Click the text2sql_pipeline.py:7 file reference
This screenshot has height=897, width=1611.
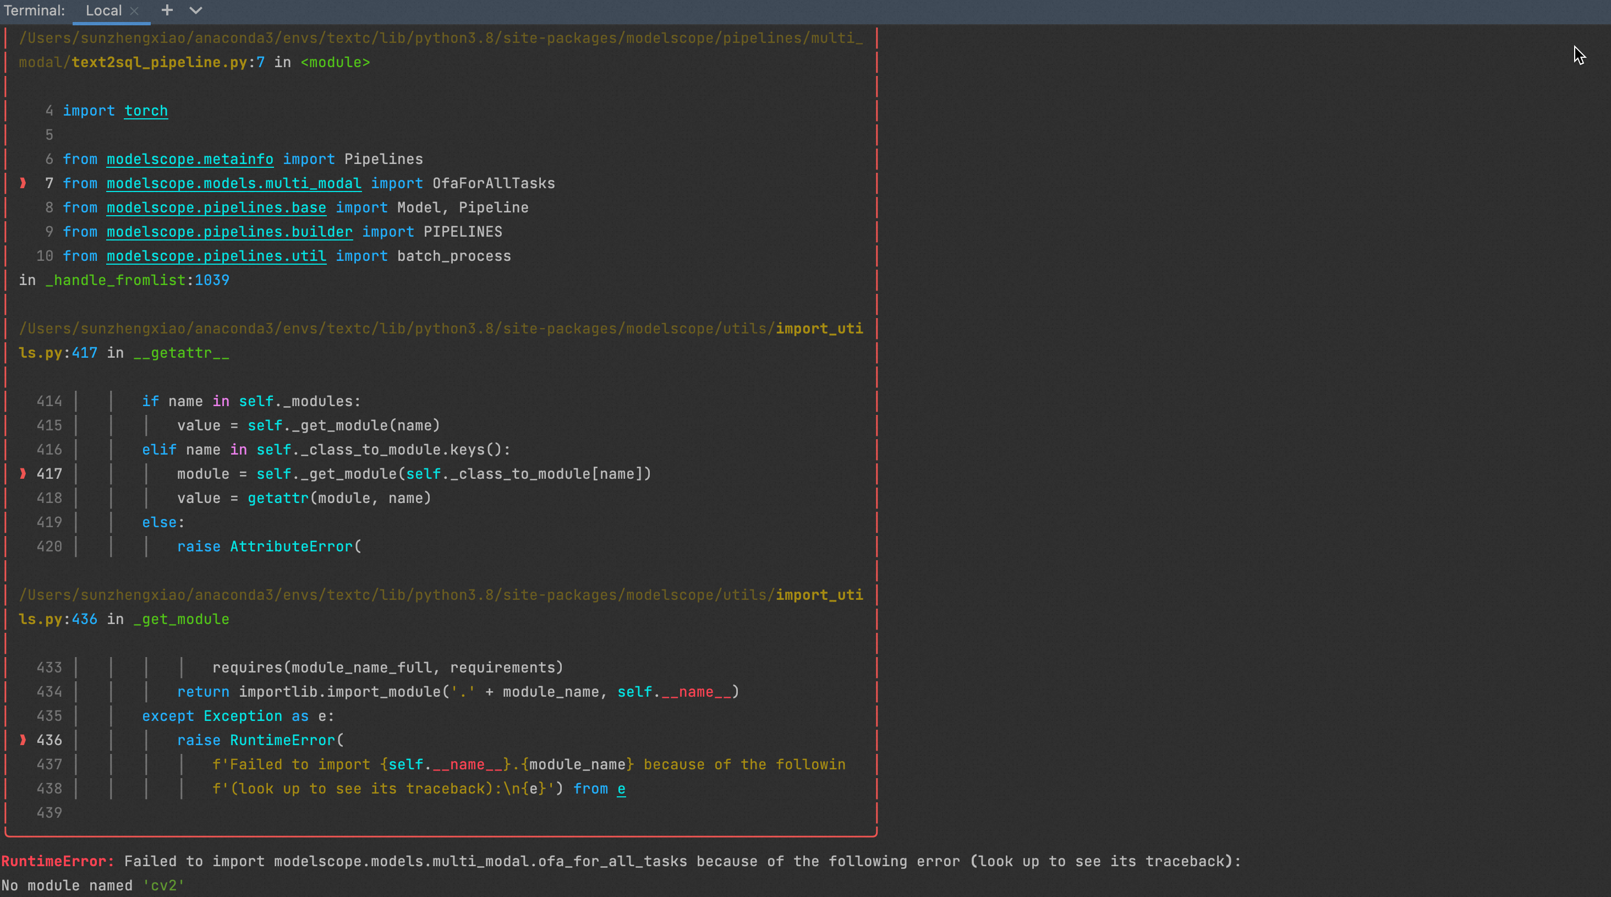[168, 63]
